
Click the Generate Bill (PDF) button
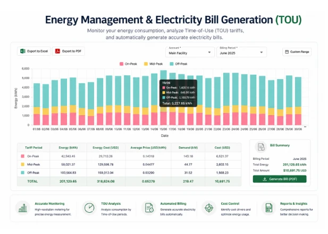pyautogui.click(x=280, y=179)
